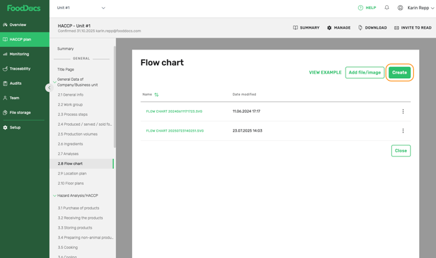Screen dimensions: 436x258
Task: Open options menu for the 23.07.2025 flow chart
Action: pyautogui.click(x=403, y=131)
